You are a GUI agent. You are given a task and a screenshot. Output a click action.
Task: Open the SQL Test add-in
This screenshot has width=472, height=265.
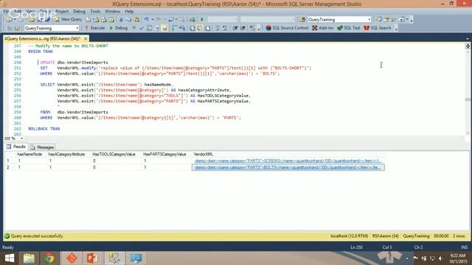click(x=349, y=28)
